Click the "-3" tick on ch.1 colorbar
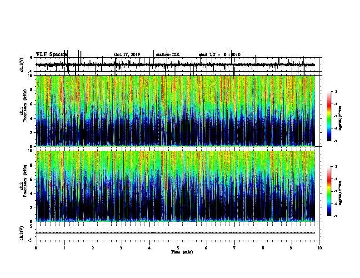The width and height of the screenshot is (360, 278). (335, 92)
